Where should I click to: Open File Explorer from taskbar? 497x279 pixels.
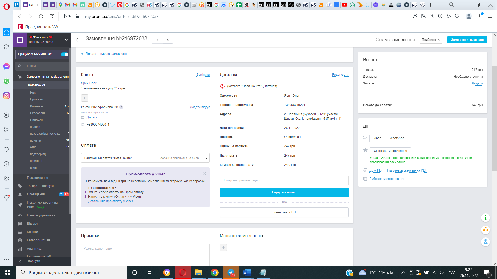click(199, 273)
